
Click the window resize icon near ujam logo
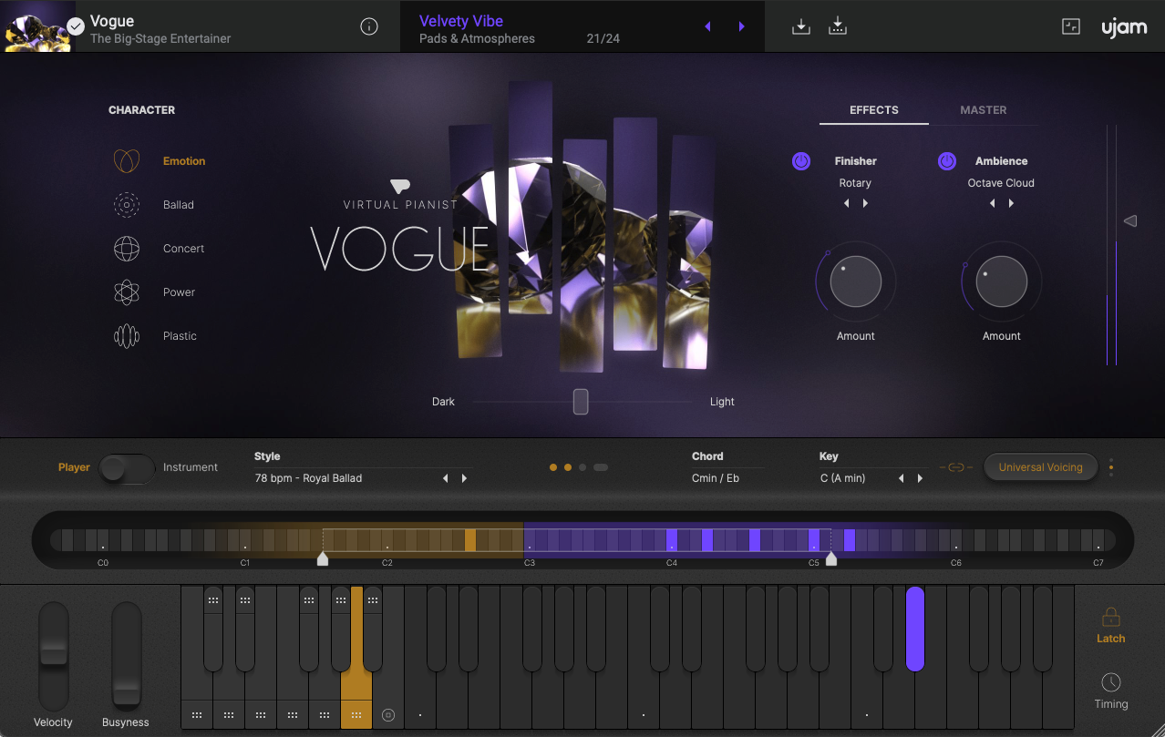point(1071,26)
